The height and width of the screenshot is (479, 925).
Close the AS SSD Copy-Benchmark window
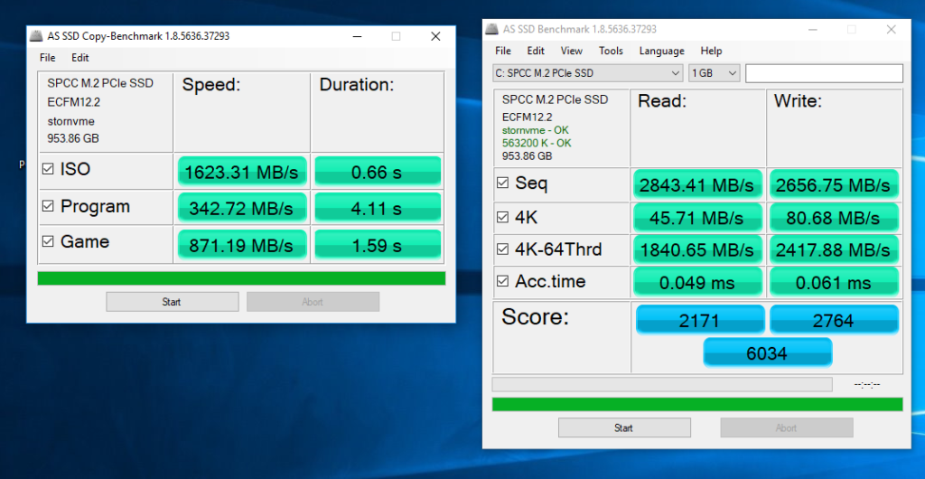(x=435, y=36)
